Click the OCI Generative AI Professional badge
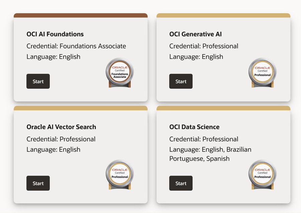 click(x=262, y=72)
